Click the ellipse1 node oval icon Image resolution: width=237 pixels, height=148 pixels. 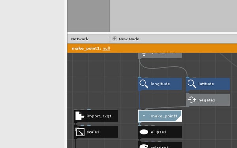pyautogui.click(x=144, y=132)
